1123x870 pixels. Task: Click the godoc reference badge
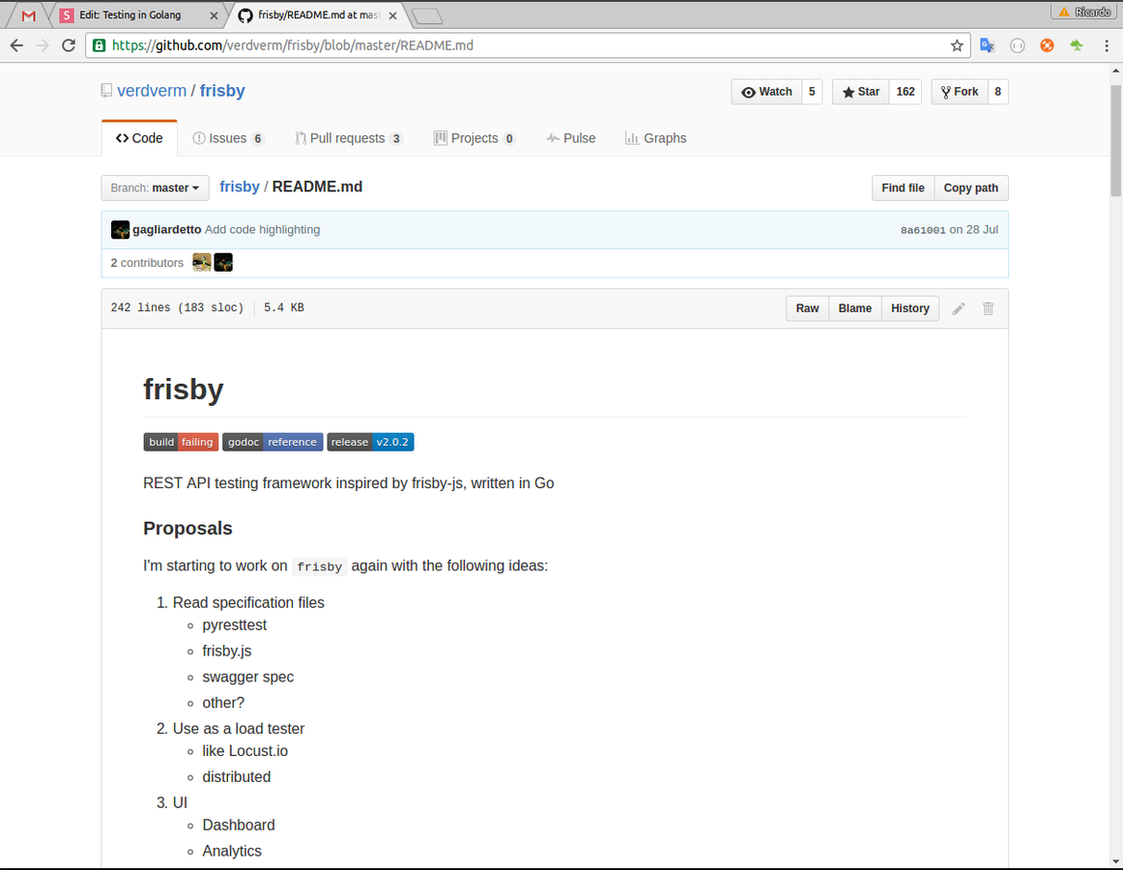[x=273, y=442]
